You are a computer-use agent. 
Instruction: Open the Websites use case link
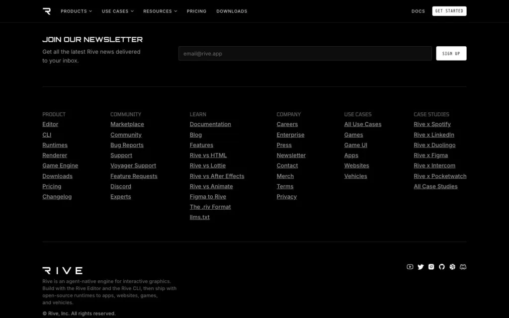(357, 165)
